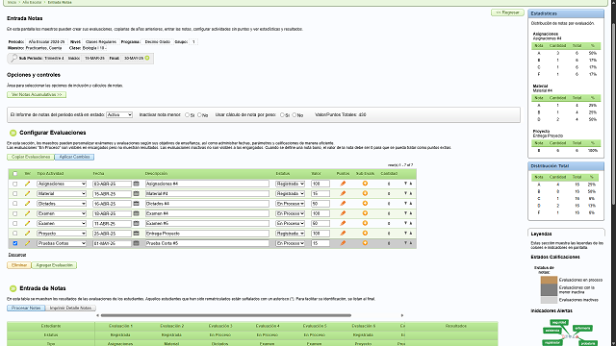This screenshot has height=346, width=616.
Task: Click the dark gray menor inactiva swatch
Action: [549, 290]
